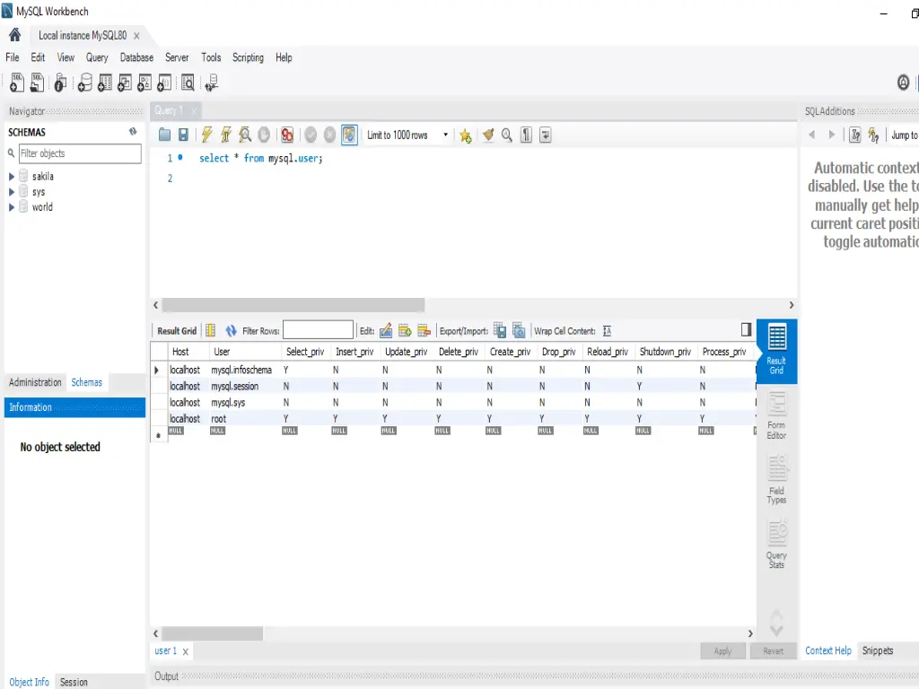Screen dimensions: 919x689
Task: Save the script to file
Action: (183, 135)
